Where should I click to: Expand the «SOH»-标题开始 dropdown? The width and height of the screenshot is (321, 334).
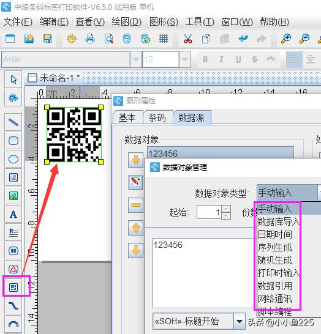coord(240,321)
